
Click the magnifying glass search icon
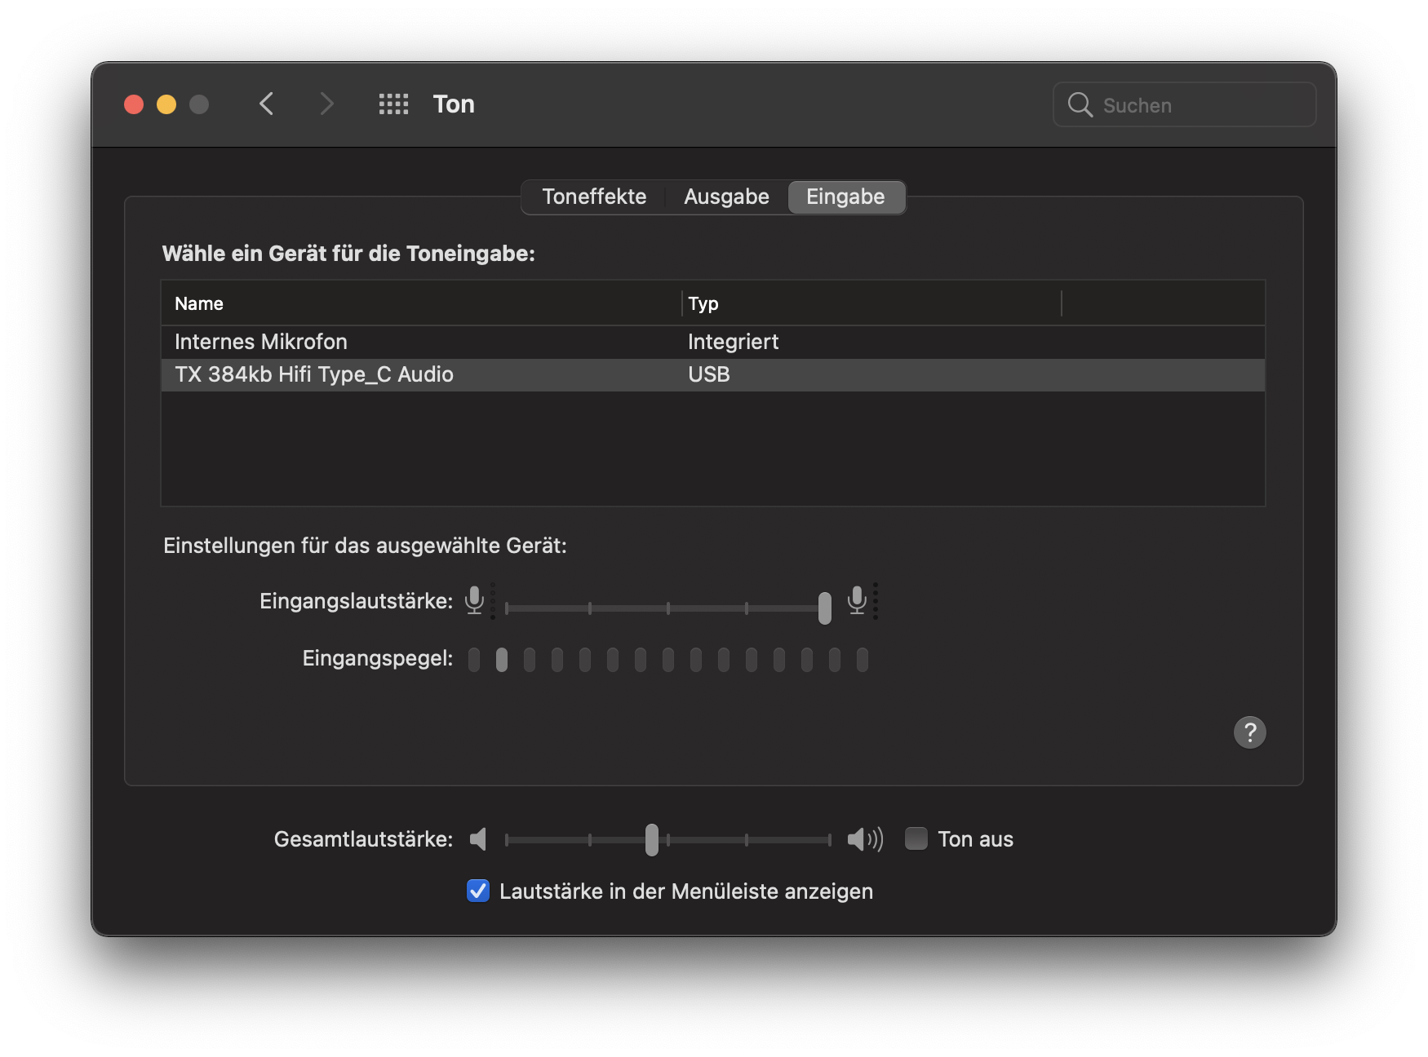[1080, 105]
